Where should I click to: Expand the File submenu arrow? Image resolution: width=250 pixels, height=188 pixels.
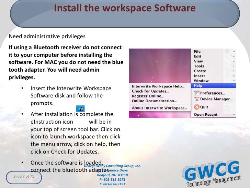[234, 52]
